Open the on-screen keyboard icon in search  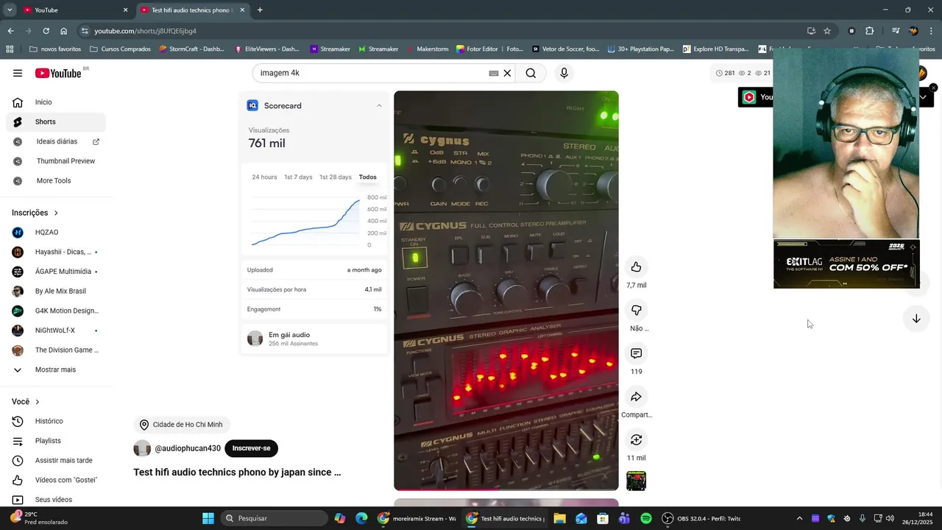(494, 73)
